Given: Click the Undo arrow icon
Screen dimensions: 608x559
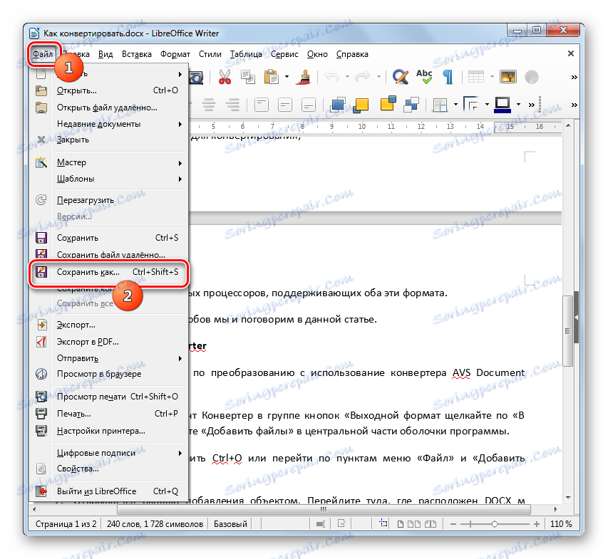Looking at the screenshot, I should coord(332,77).
